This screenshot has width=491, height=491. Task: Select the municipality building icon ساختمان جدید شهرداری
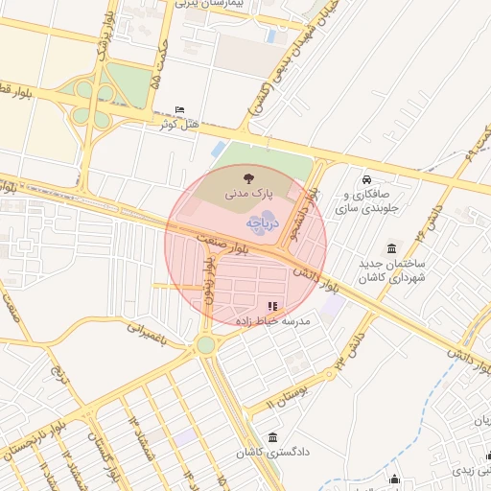[391, 248]
